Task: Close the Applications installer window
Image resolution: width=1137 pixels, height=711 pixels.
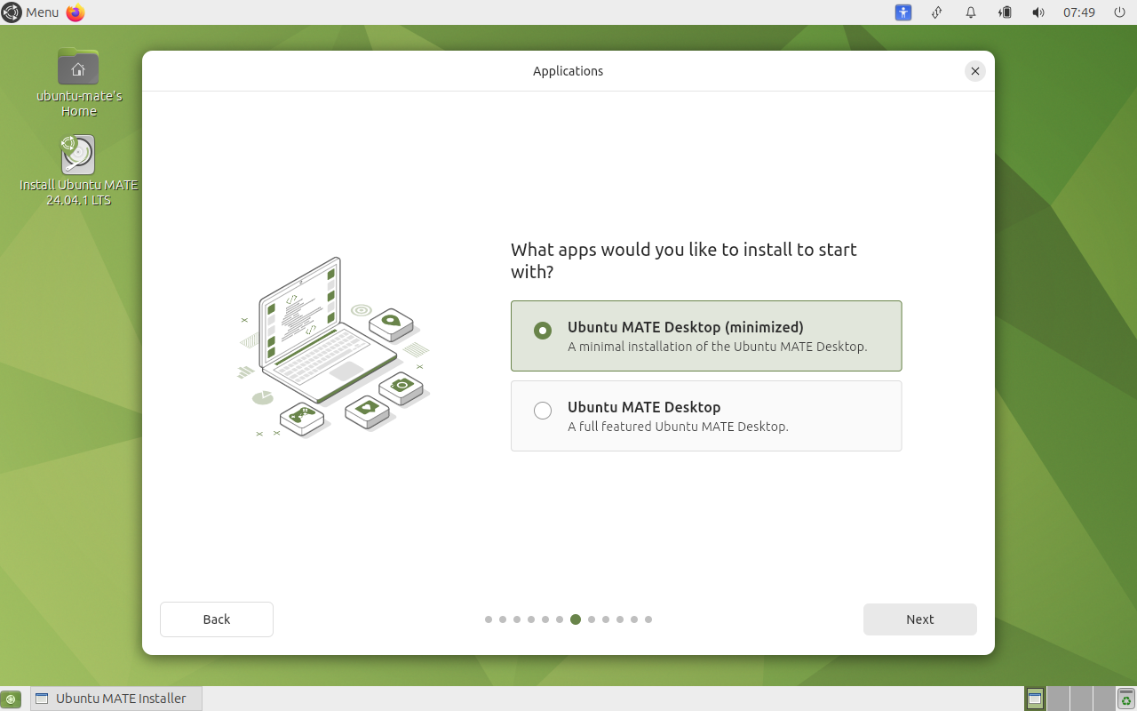Action: click(x=975, y=71)
